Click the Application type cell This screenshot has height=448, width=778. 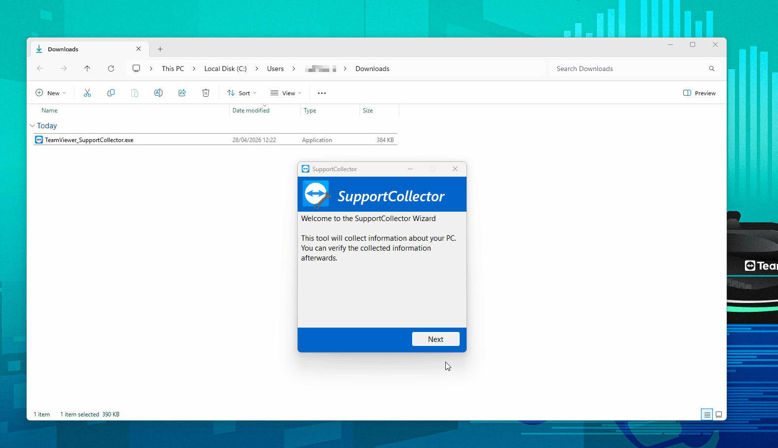317,140
